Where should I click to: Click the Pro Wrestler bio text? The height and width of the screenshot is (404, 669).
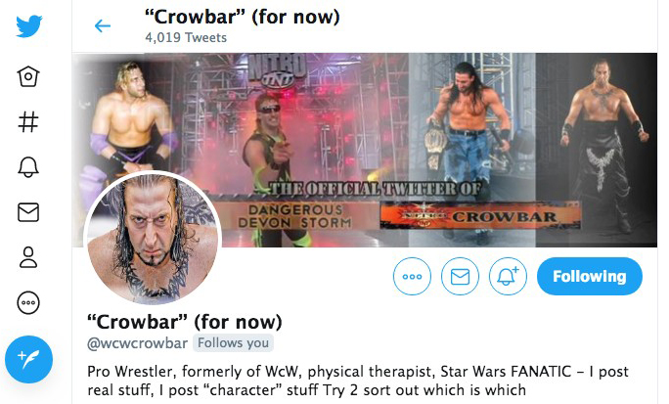(x=358, y=381)
